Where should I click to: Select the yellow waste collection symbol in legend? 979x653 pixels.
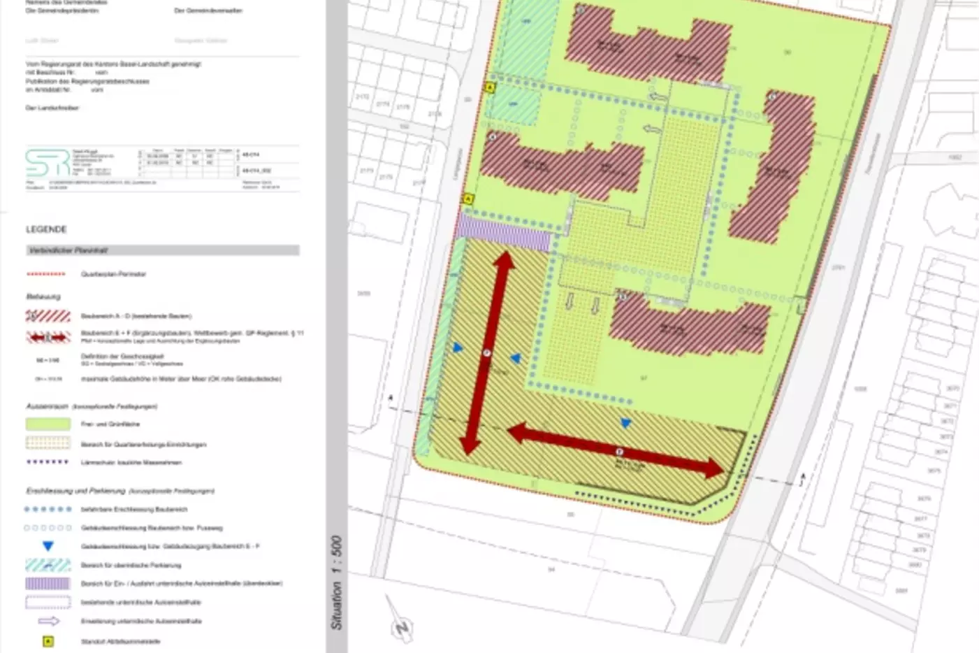coord(48,641)
